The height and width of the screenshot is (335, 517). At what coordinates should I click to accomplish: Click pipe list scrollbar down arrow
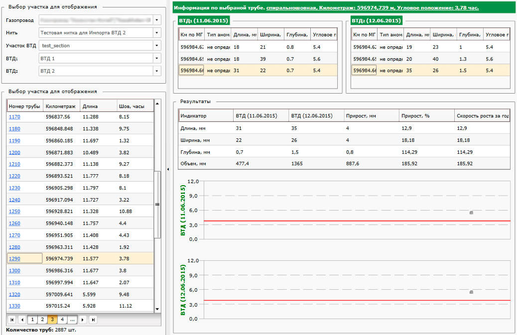157,309
